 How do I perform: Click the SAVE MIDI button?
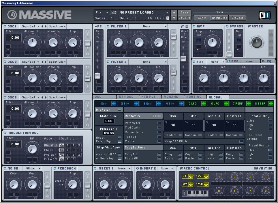[263, 168]
